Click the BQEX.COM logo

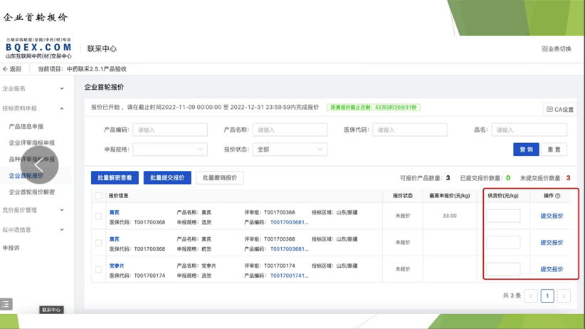(38, 48)
